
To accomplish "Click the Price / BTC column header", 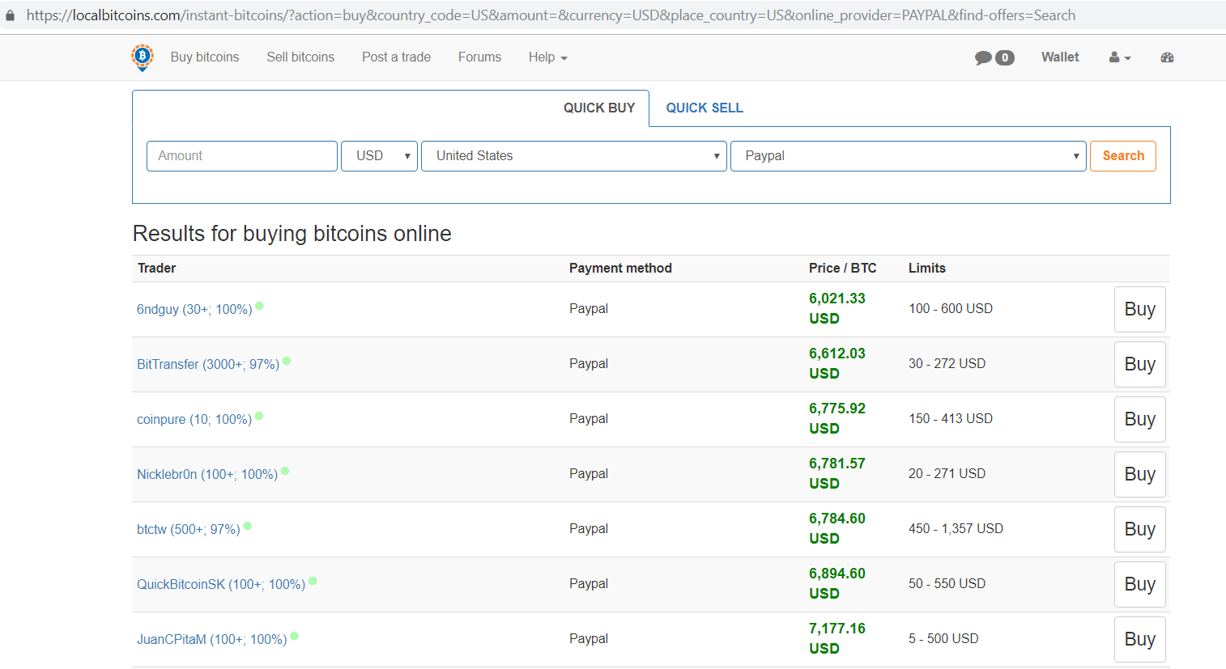I will click(842, 269).
